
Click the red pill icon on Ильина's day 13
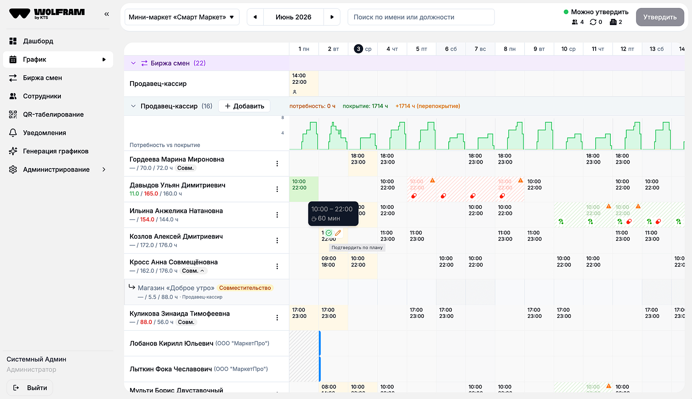pos(658,222)
